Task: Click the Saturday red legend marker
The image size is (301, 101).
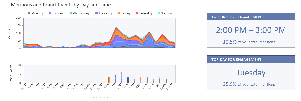Action: [137, 13]
